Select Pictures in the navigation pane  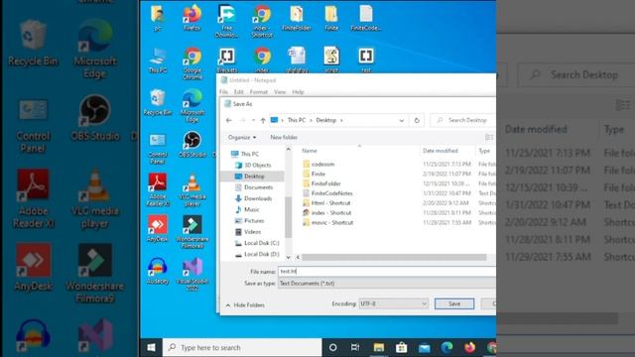point(249,220)
